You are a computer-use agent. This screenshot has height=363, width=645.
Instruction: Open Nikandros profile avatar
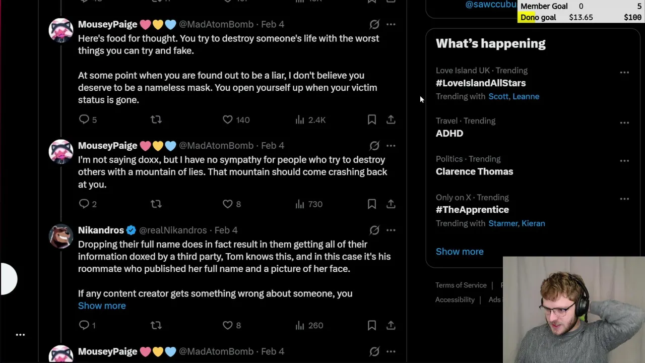click(x=61, y=236)
